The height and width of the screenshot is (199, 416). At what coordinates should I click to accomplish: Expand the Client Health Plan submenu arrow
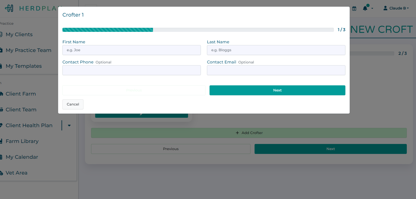(x=69, y=125)
